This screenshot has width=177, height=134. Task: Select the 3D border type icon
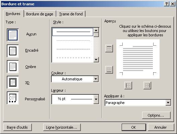pos(13,82)
